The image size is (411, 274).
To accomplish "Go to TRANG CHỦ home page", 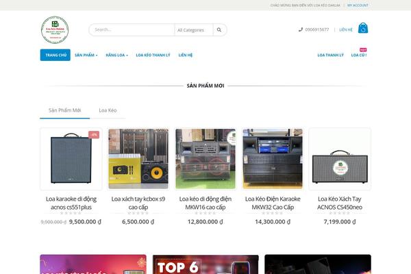I will tap(55, 55).
